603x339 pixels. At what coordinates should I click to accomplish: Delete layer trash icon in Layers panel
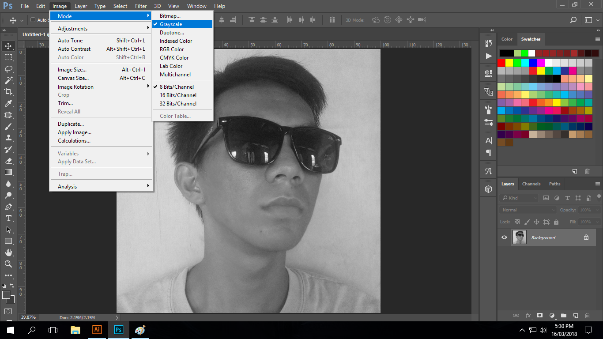[x=587, y=316]
